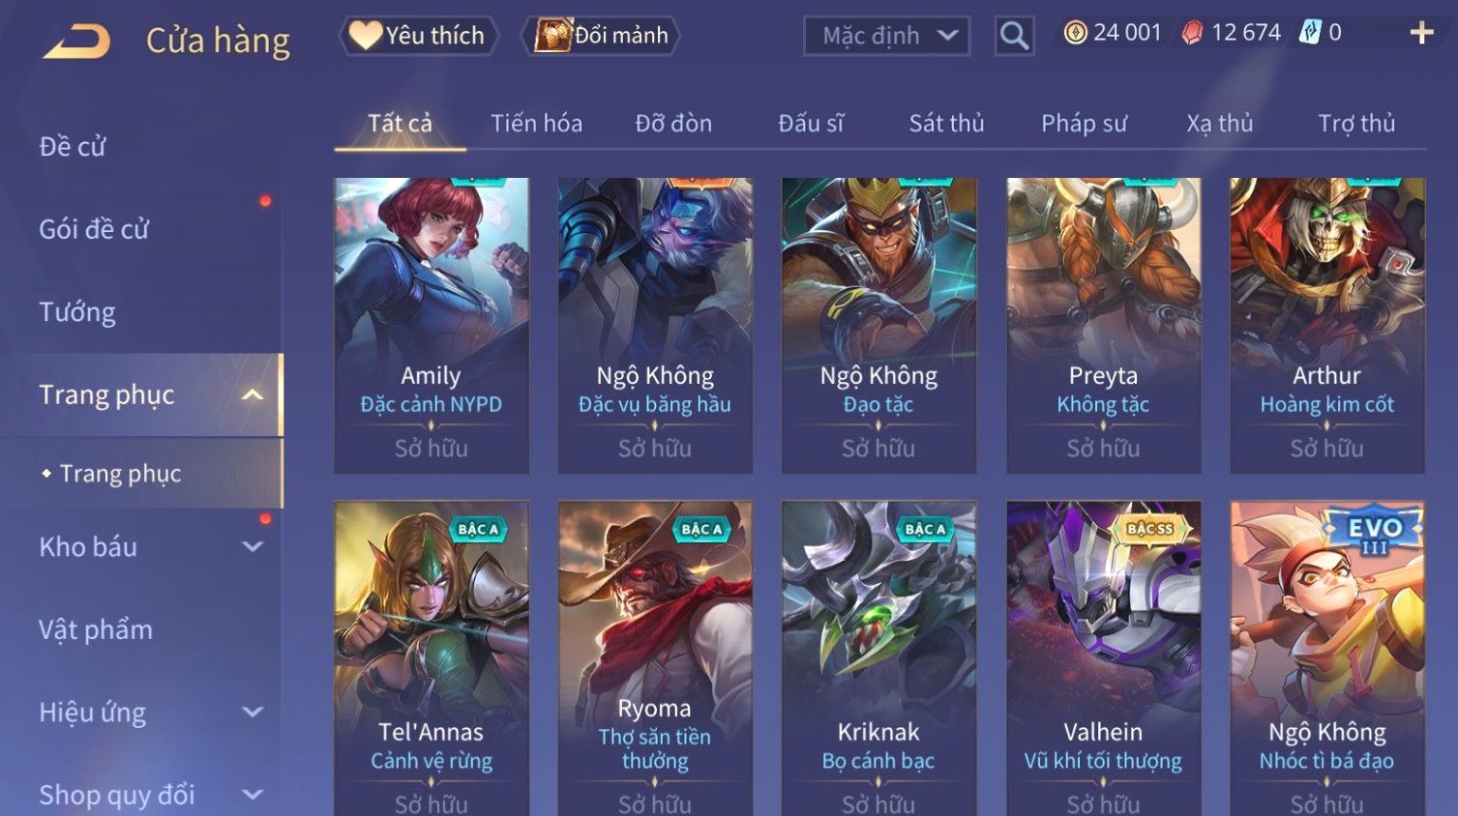Select Ngô Không Nhóc tì bá đạo EVO skin

click(x=1327, y=657)
